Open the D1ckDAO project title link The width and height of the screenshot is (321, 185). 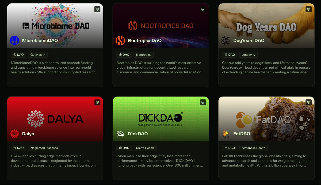[138, 134]
